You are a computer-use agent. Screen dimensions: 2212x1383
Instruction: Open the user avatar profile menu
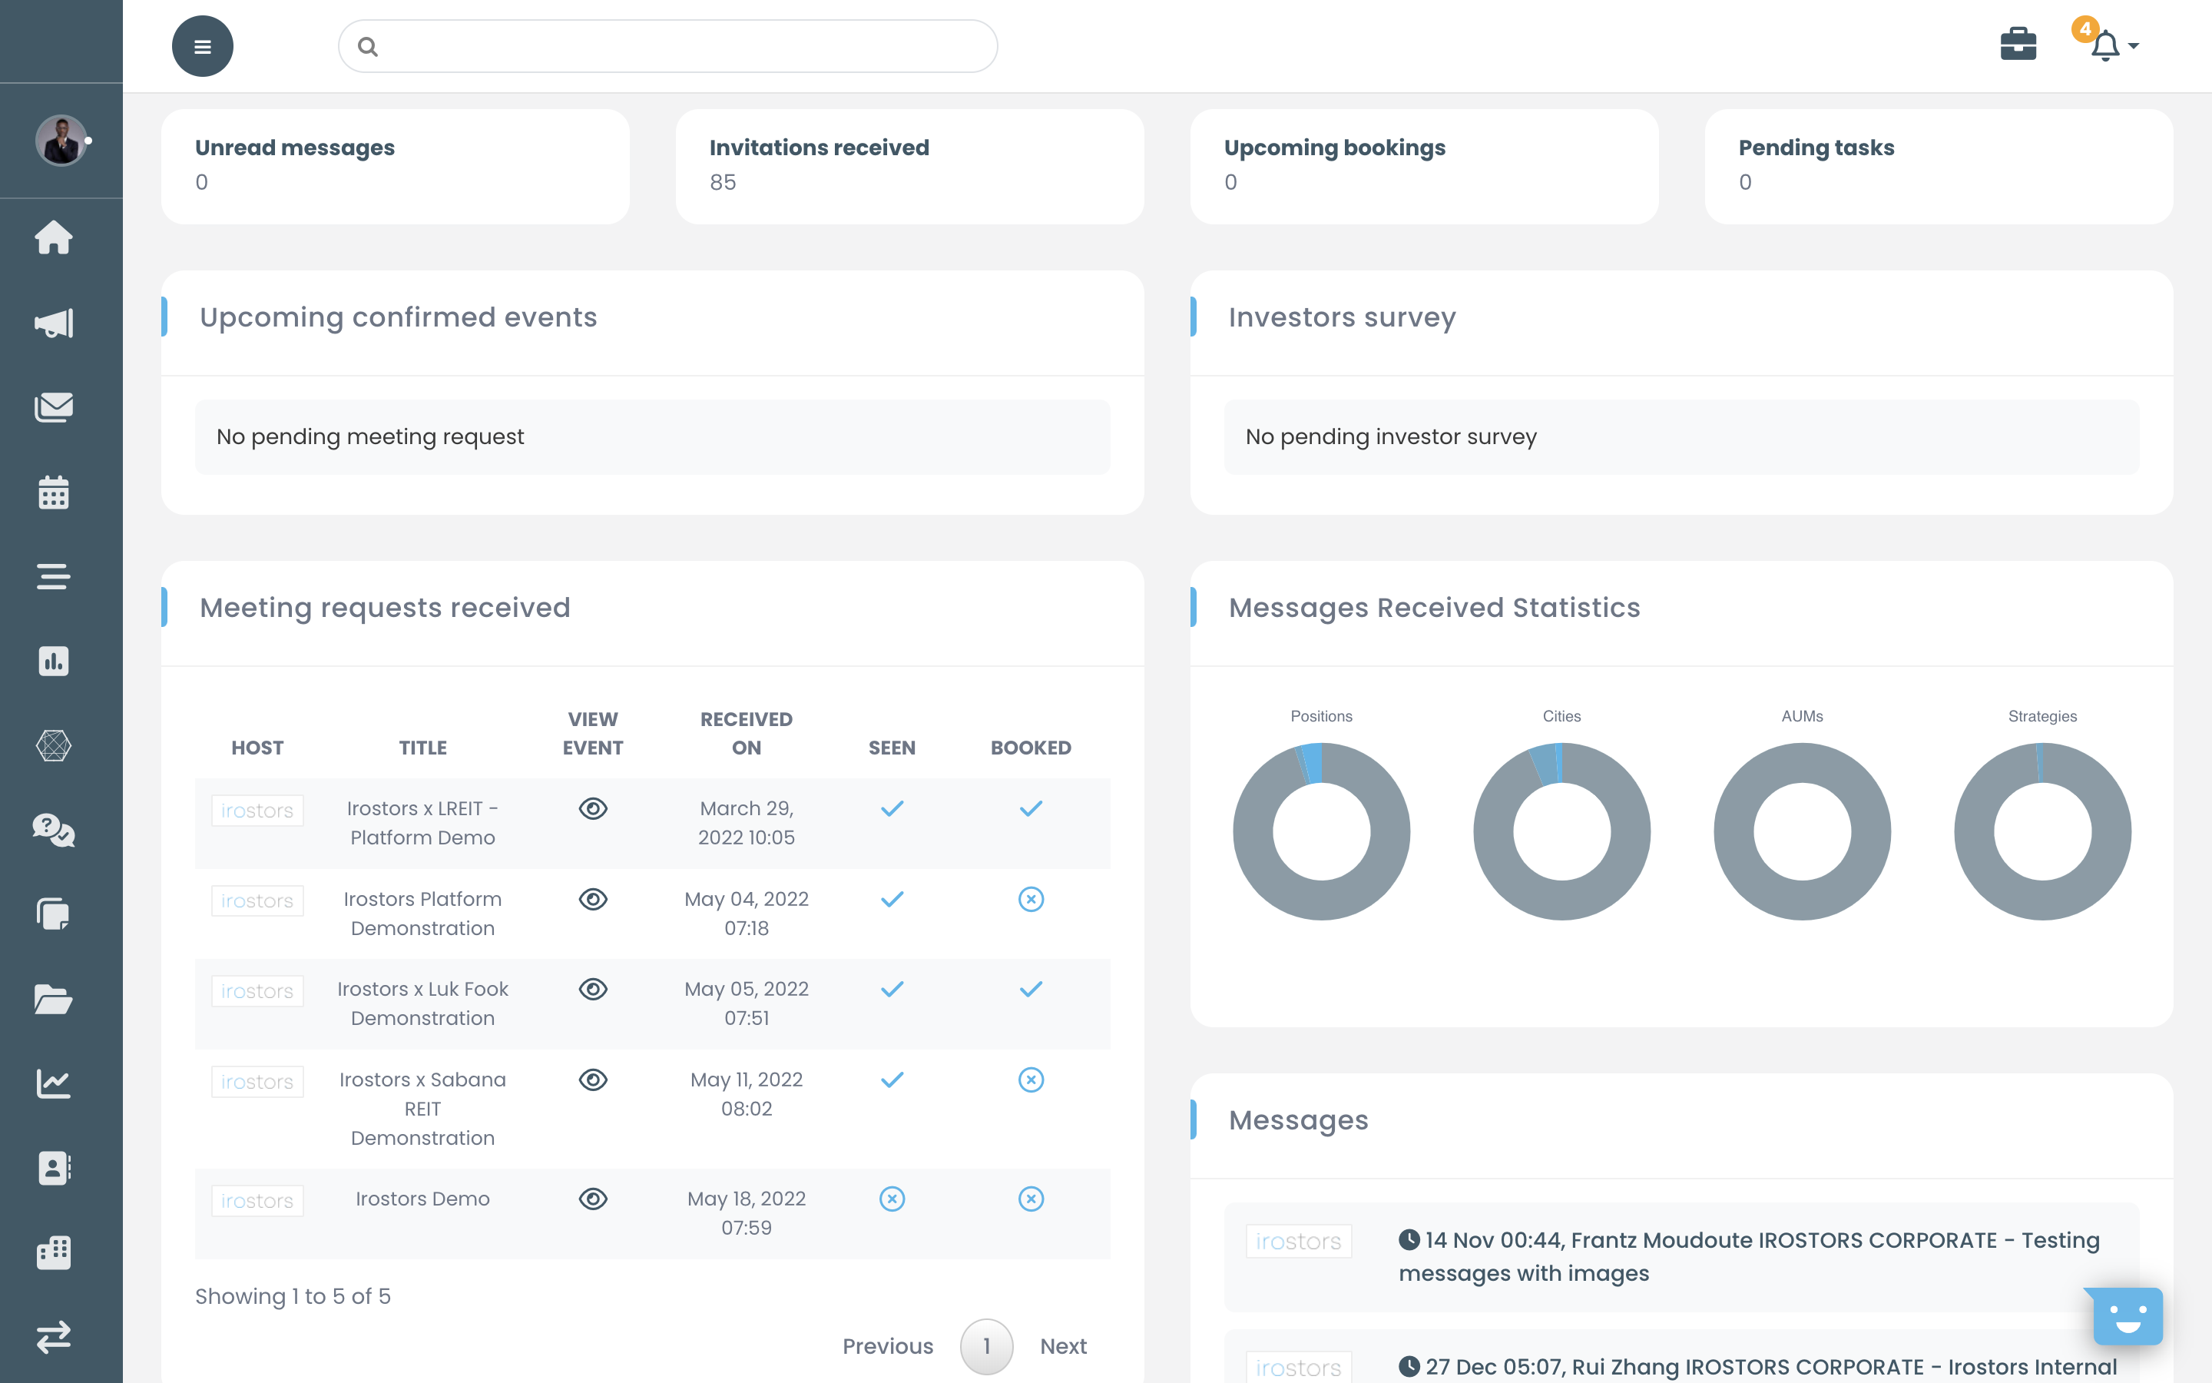61,141
